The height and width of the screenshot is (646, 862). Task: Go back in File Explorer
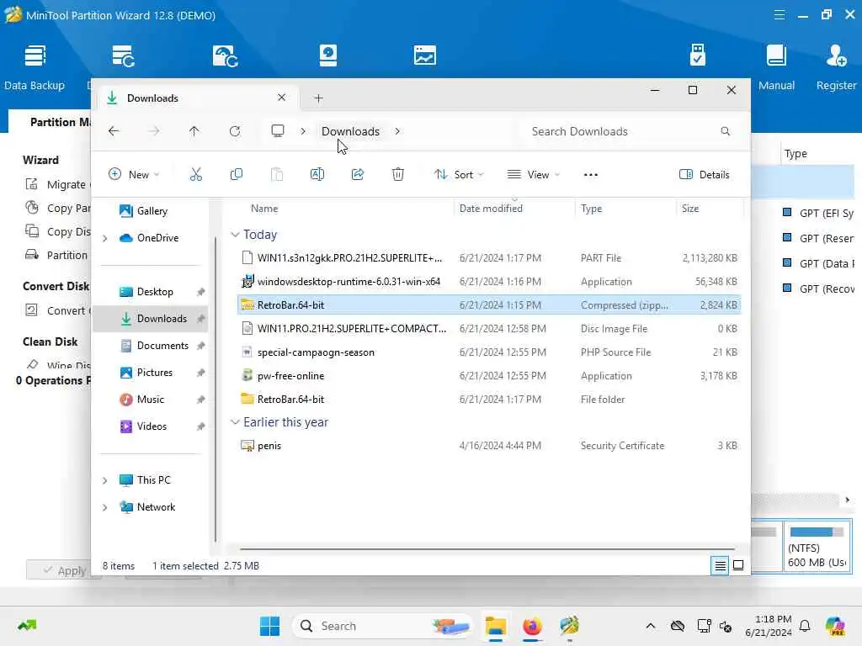click(x=114, y=131)
